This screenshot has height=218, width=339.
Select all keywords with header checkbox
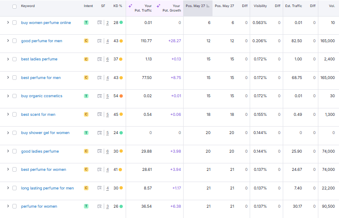pyautogui.click(x=14, y=6)
